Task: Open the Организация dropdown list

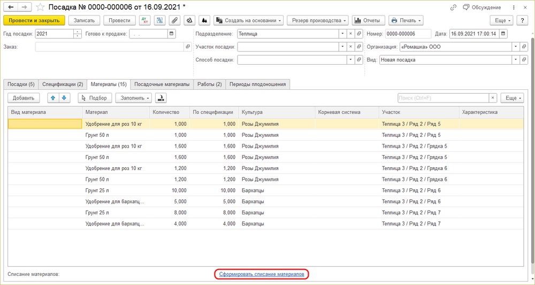Action: 516,47
